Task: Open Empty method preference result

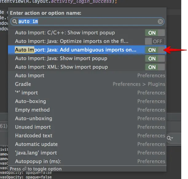Action: pos(87,110)
